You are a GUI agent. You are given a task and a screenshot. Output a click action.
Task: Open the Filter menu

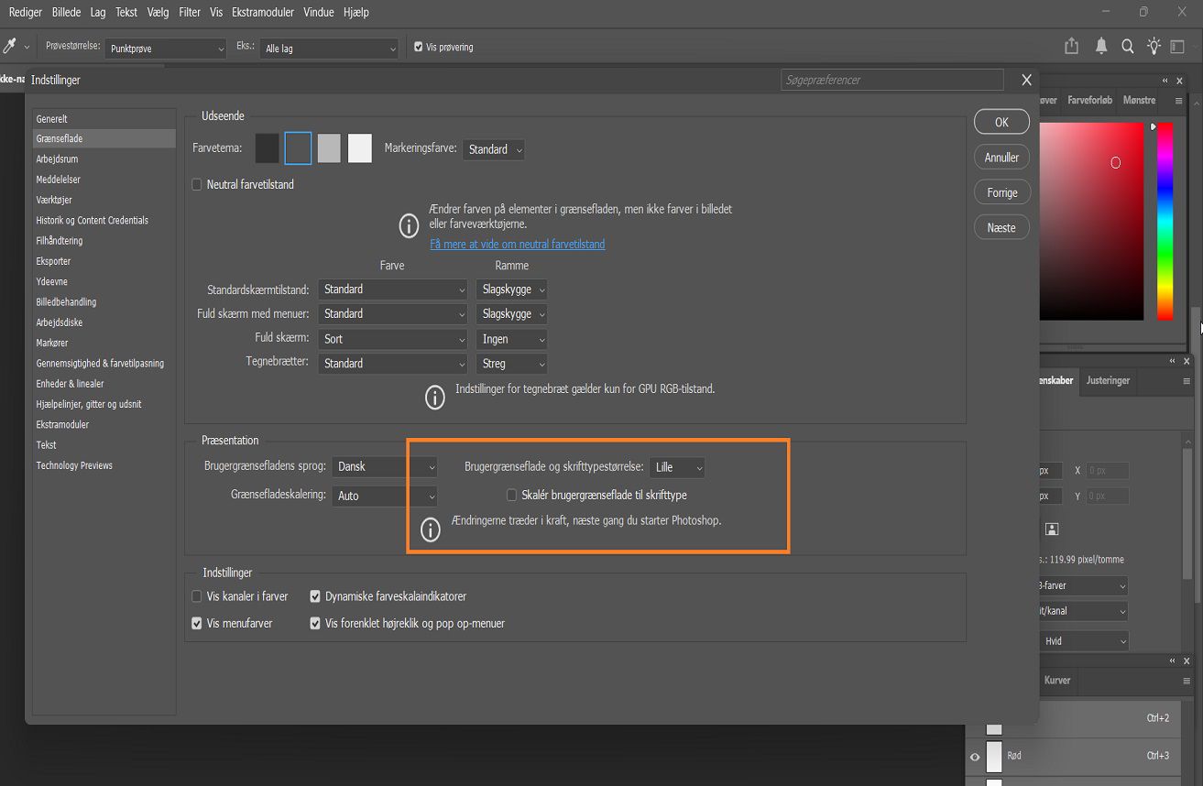pyautogui.click(x=189, y=12)
